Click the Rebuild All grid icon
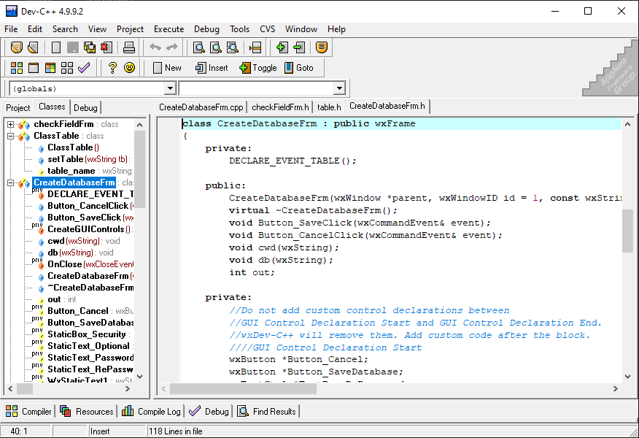Viewport: 639px width, 438px height. coord(67,68)
